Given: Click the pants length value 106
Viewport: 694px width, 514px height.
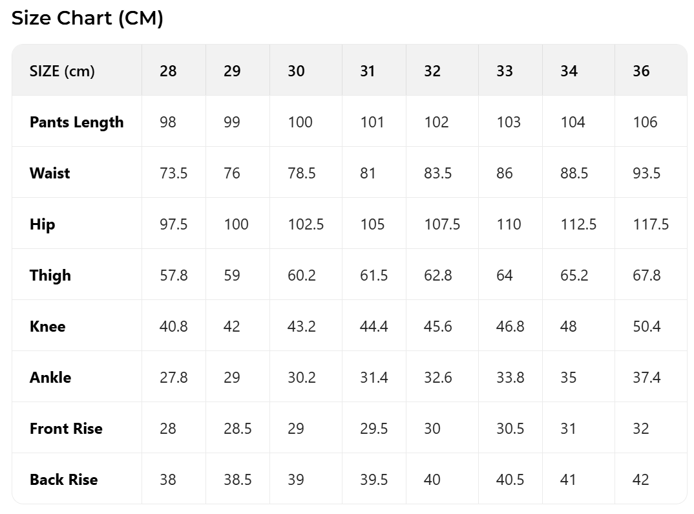Looking at the screenshot, I should click(x=645, y=122).
